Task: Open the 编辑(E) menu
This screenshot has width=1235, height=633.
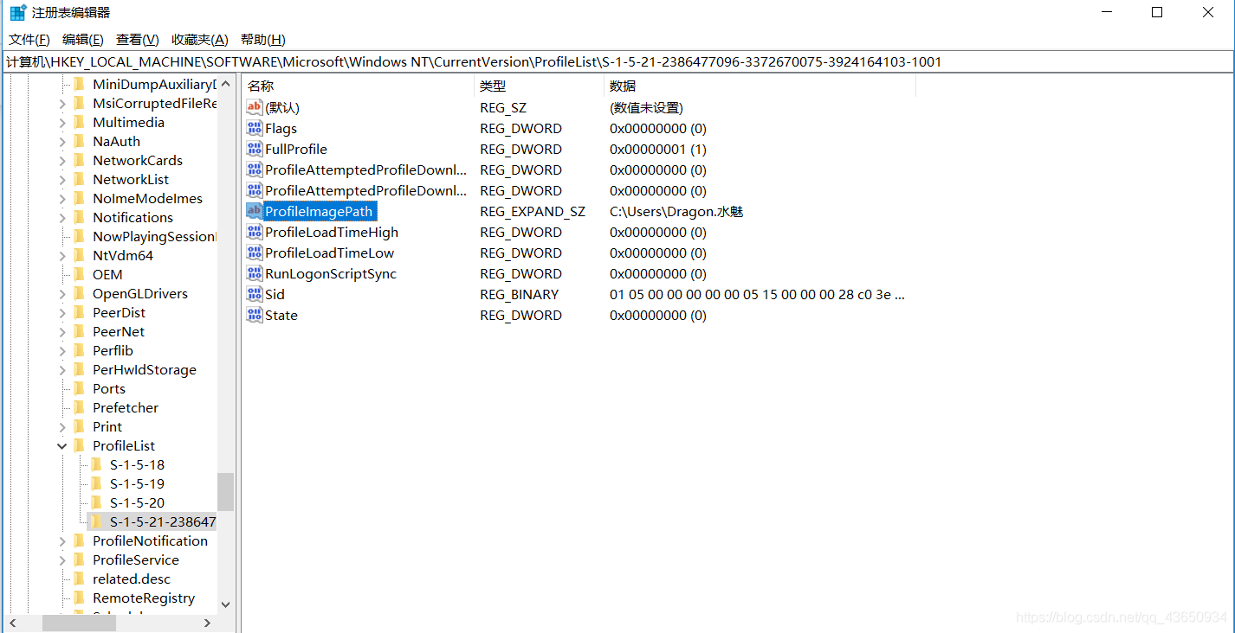Action: tap(83, 40)
